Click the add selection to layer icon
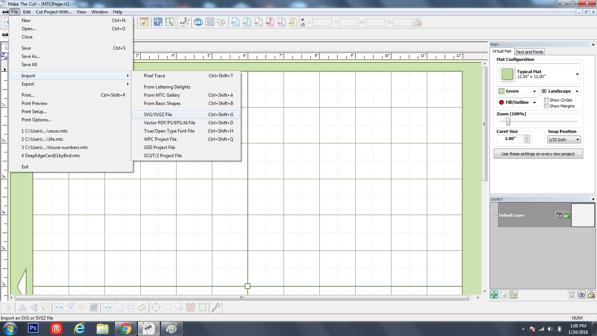597x336 pixels. click(x=504, y=295)
